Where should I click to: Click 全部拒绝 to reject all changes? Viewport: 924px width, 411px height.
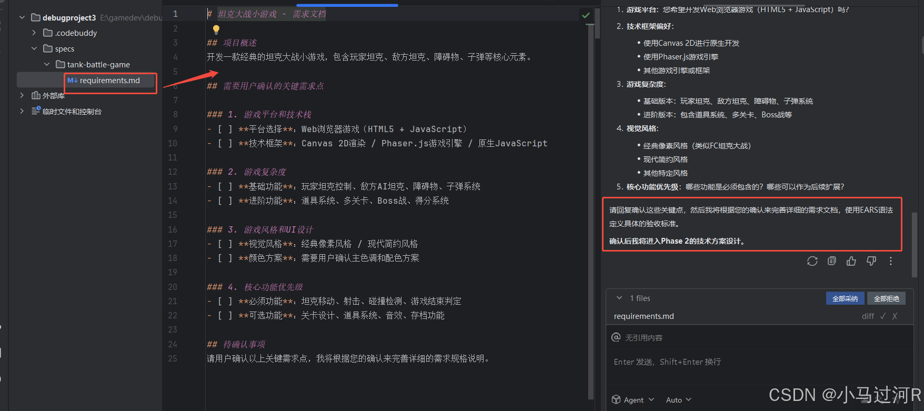(x=887, y=298)
